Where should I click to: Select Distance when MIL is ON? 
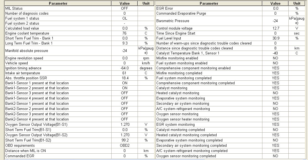(25, 151)
